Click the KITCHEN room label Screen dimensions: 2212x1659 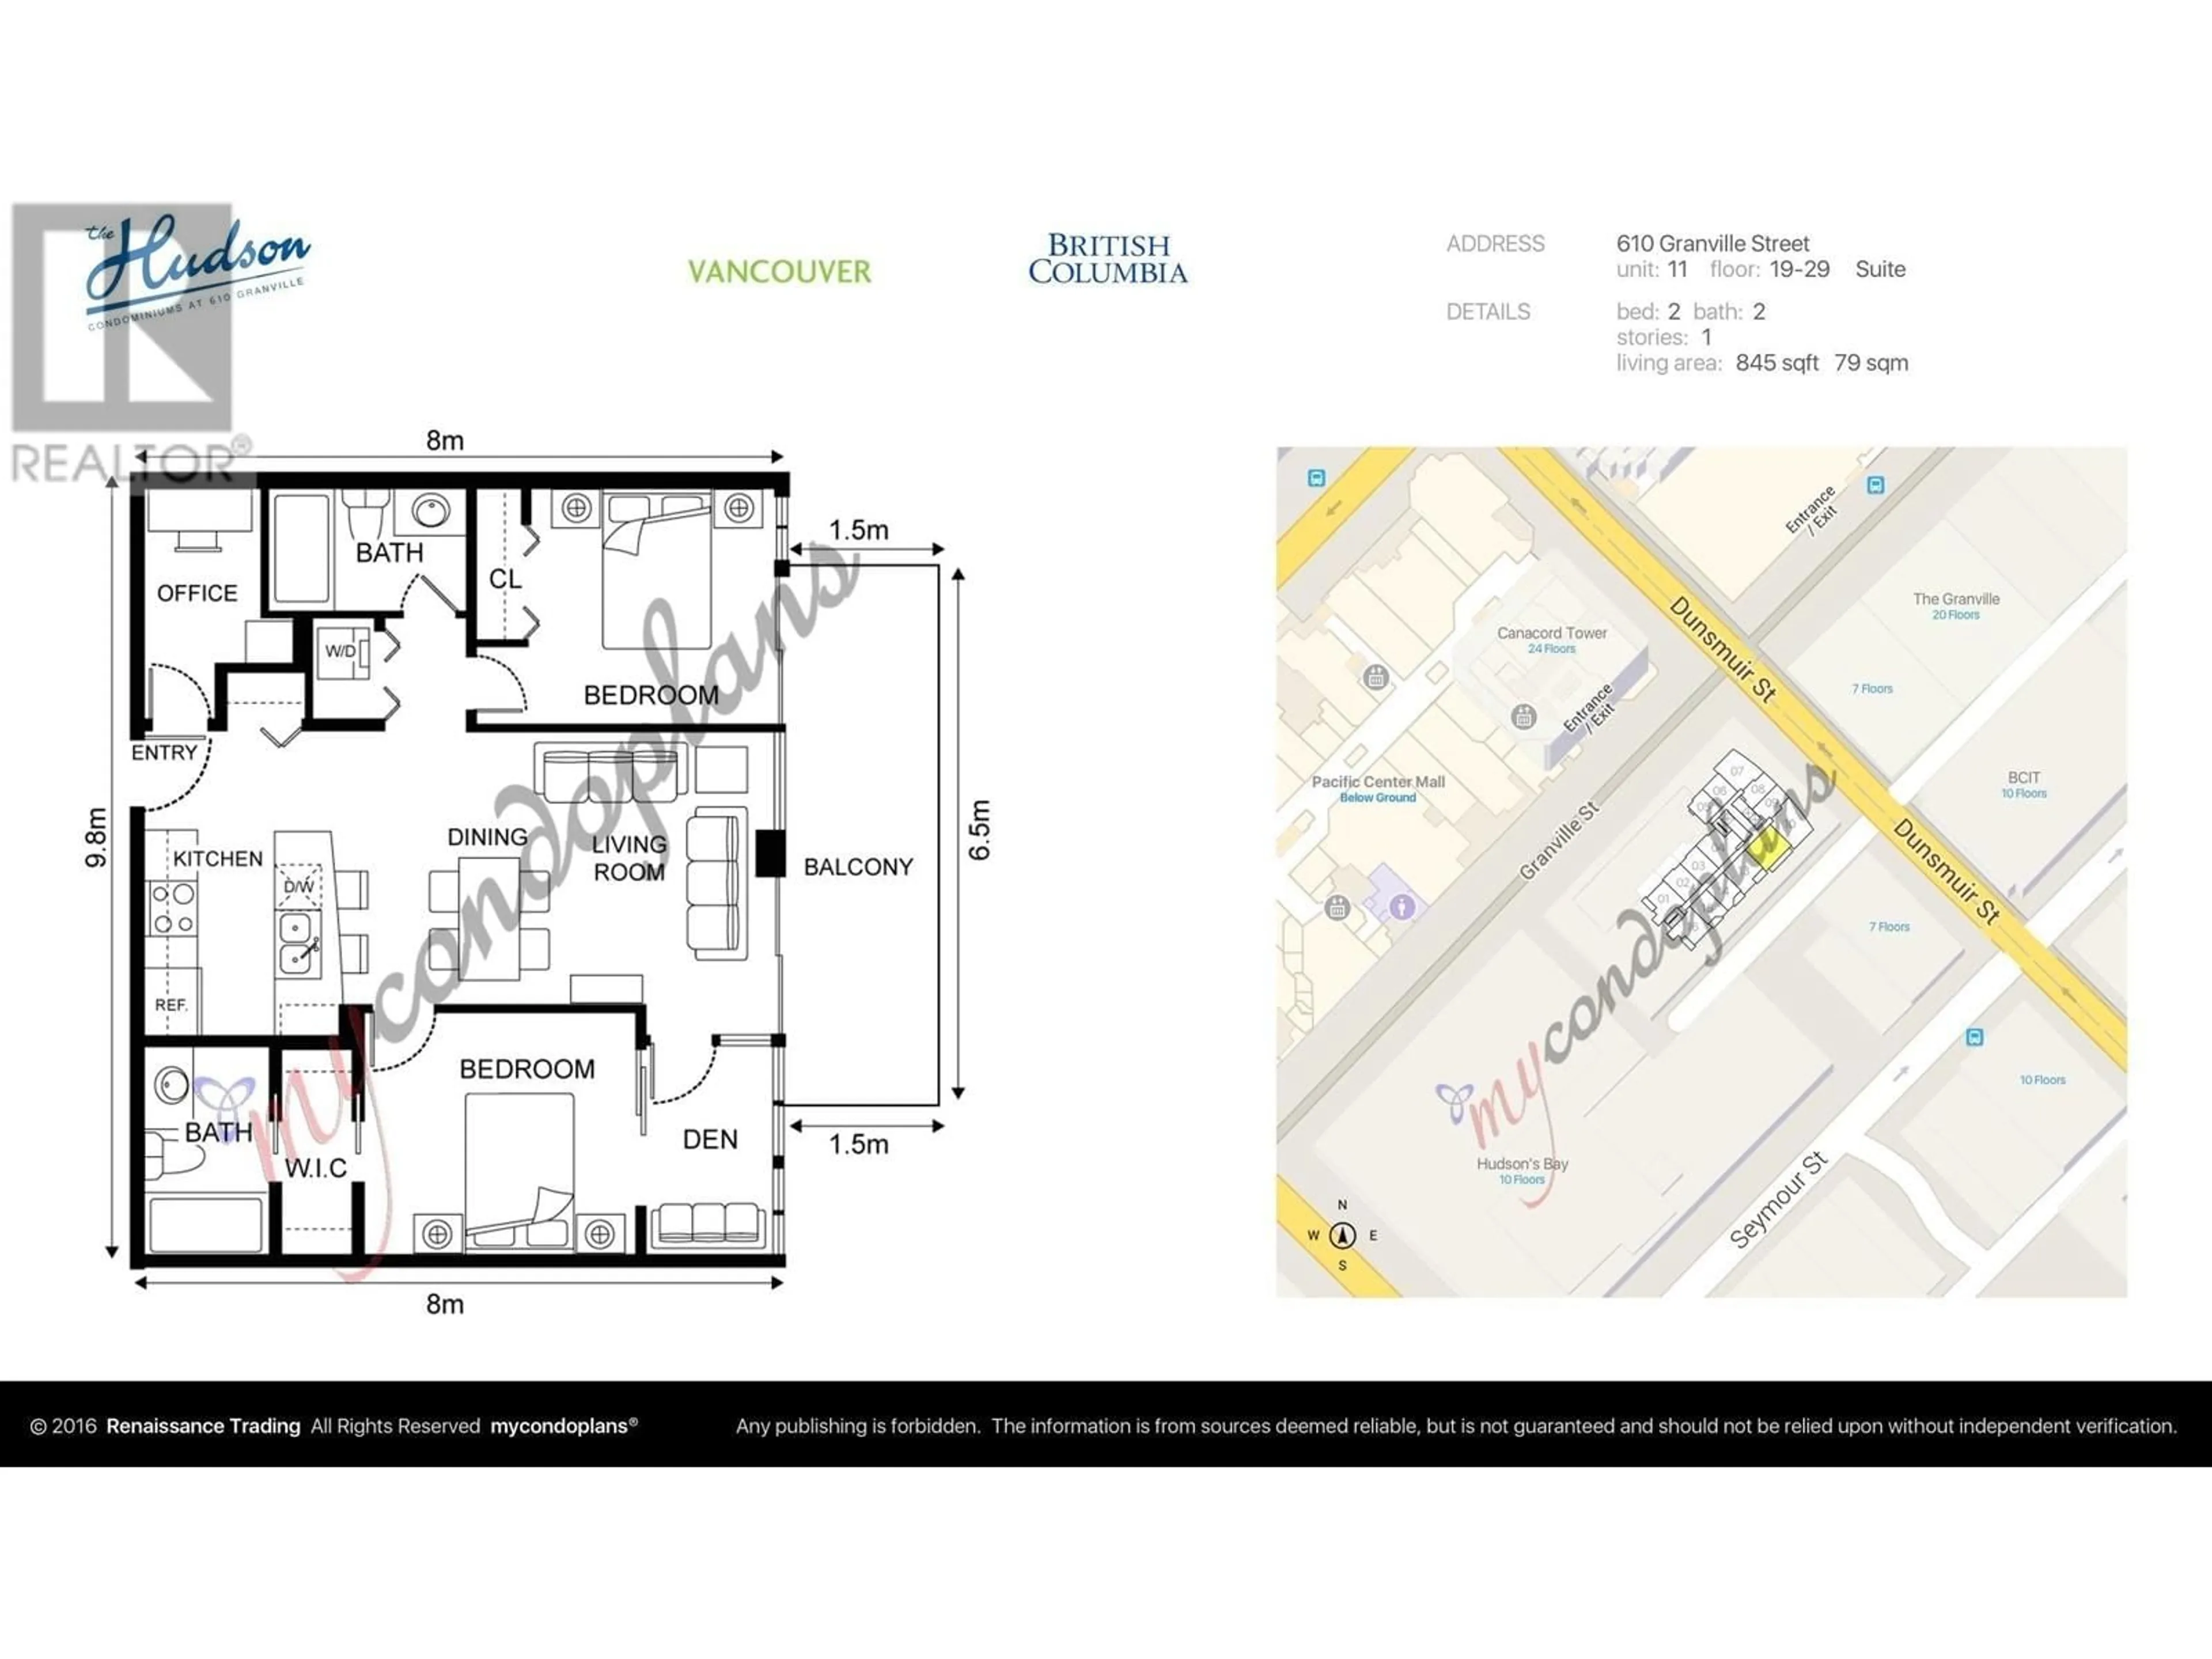click(x=218, y=858)
